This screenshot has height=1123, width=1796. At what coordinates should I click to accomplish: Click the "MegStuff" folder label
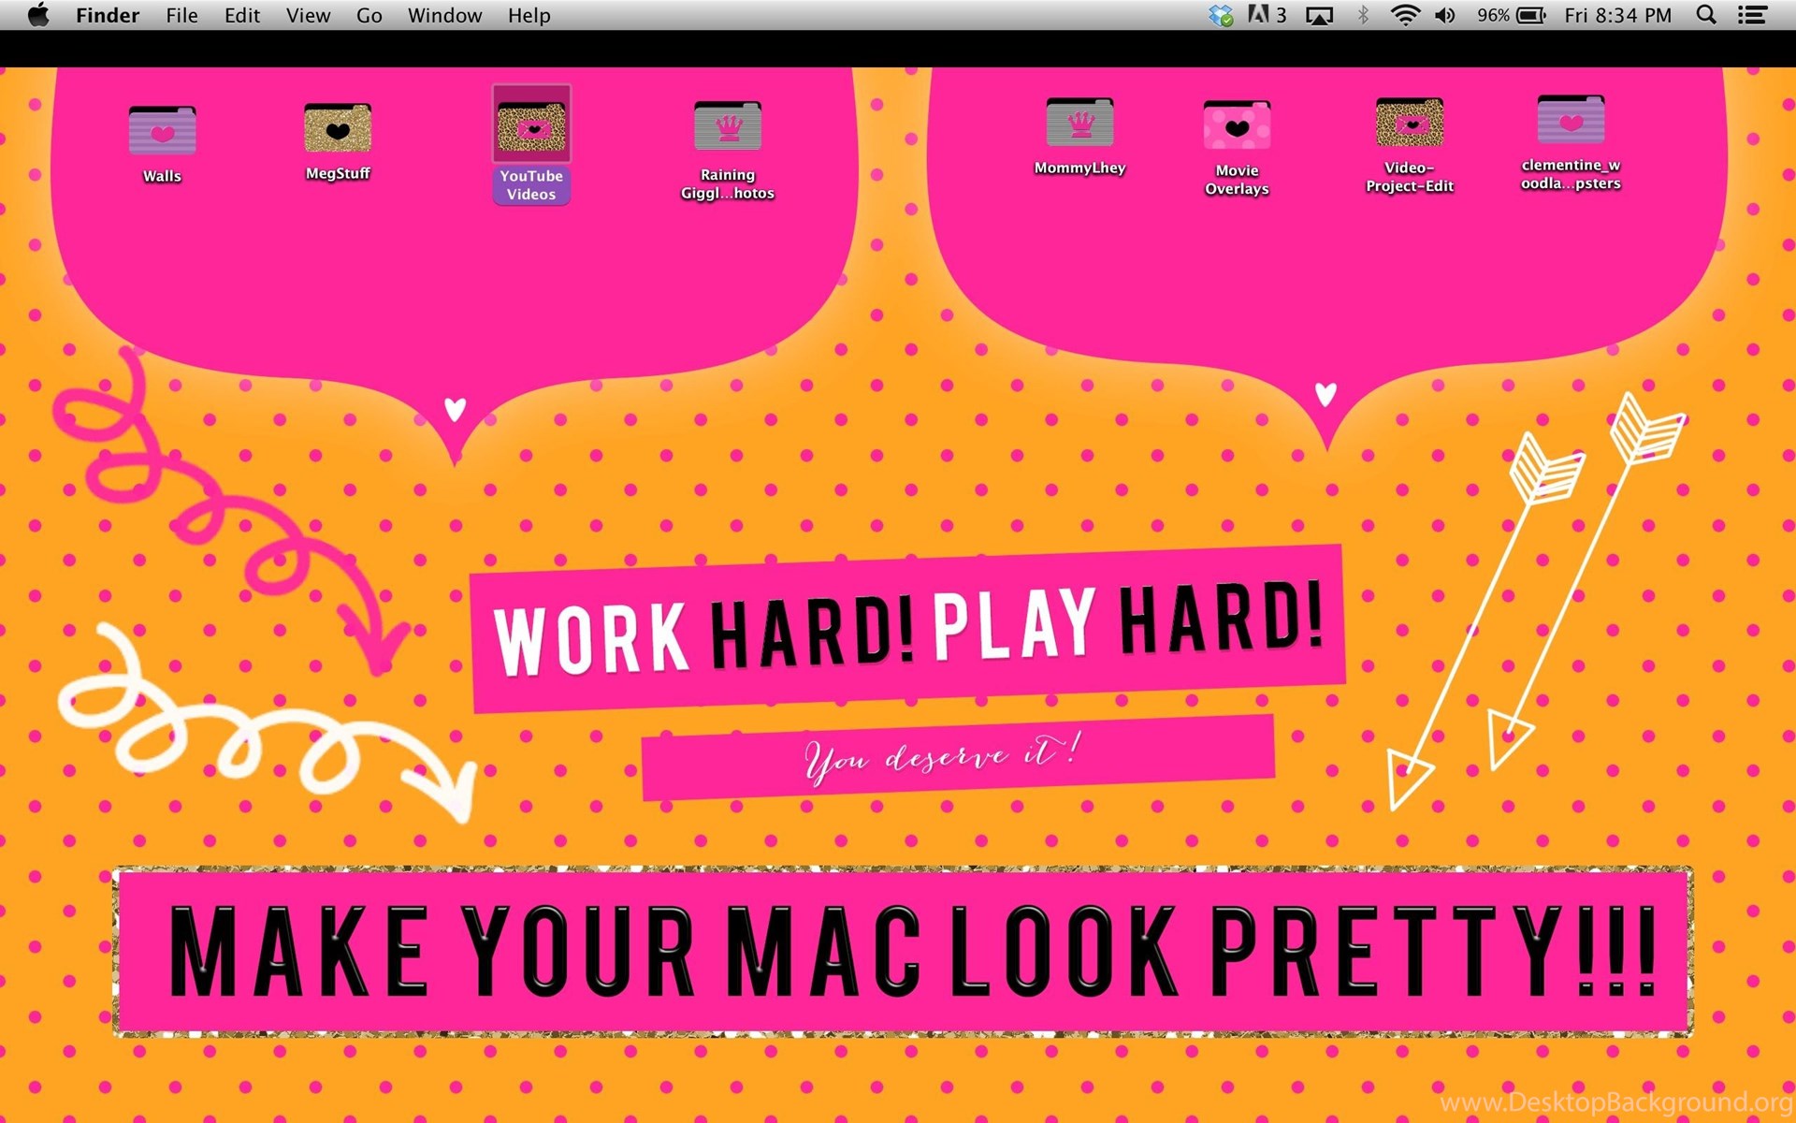(x=338, y=173)
